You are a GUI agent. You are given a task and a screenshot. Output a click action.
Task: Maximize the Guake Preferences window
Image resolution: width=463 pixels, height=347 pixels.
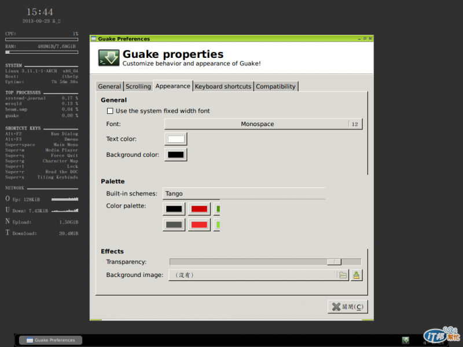(365, 39)
